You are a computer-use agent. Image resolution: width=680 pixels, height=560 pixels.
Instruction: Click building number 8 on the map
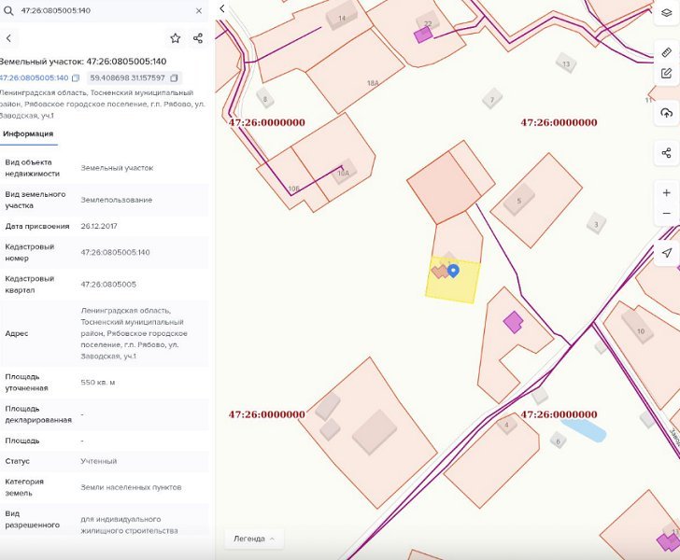(265, 99)
